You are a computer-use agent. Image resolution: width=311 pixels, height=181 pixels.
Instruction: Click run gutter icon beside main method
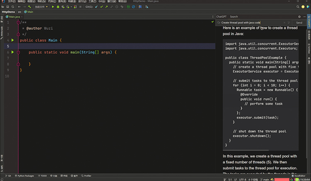12,52
